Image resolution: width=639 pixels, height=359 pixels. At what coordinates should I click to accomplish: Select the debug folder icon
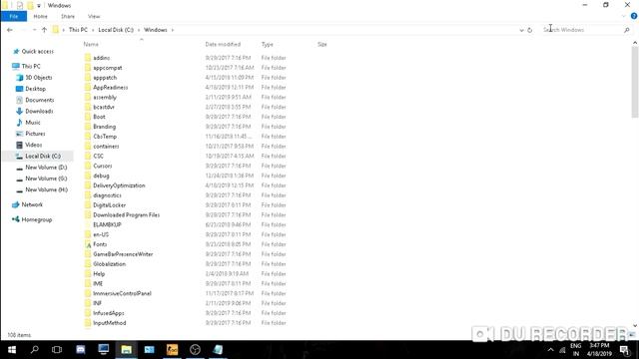click(88, 176)
